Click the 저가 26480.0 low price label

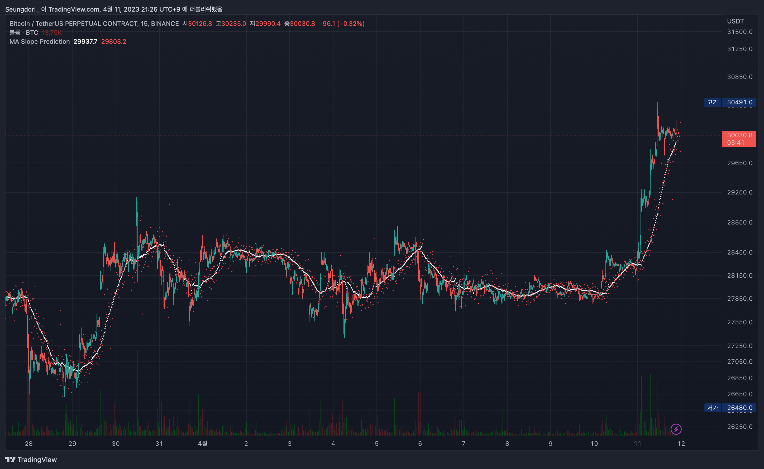pos(730,408)
